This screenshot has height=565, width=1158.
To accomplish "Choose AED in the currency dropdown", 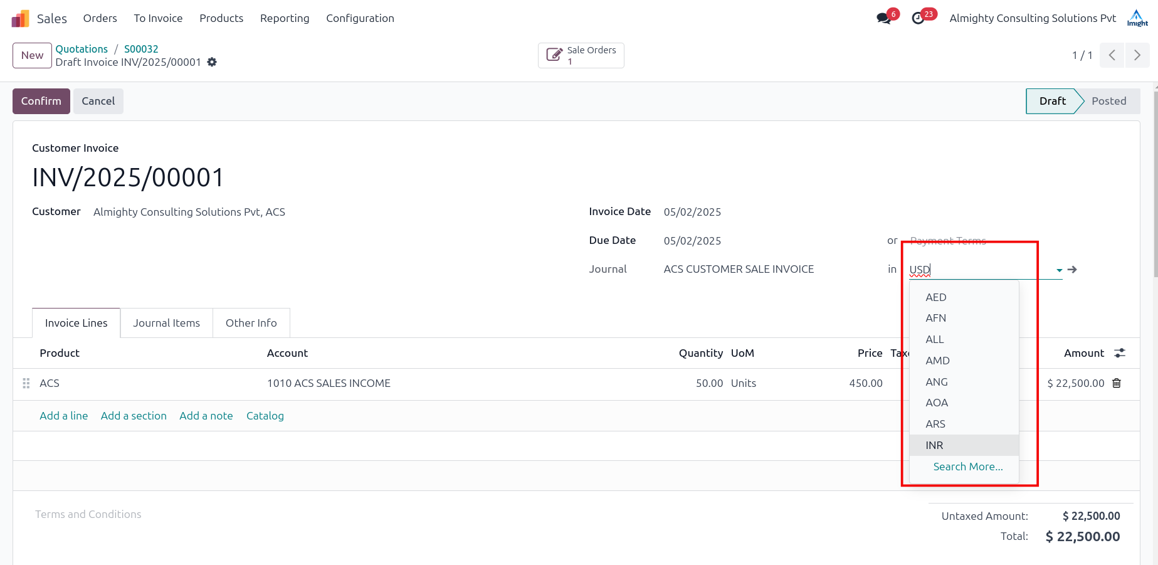I will (935, 297).
